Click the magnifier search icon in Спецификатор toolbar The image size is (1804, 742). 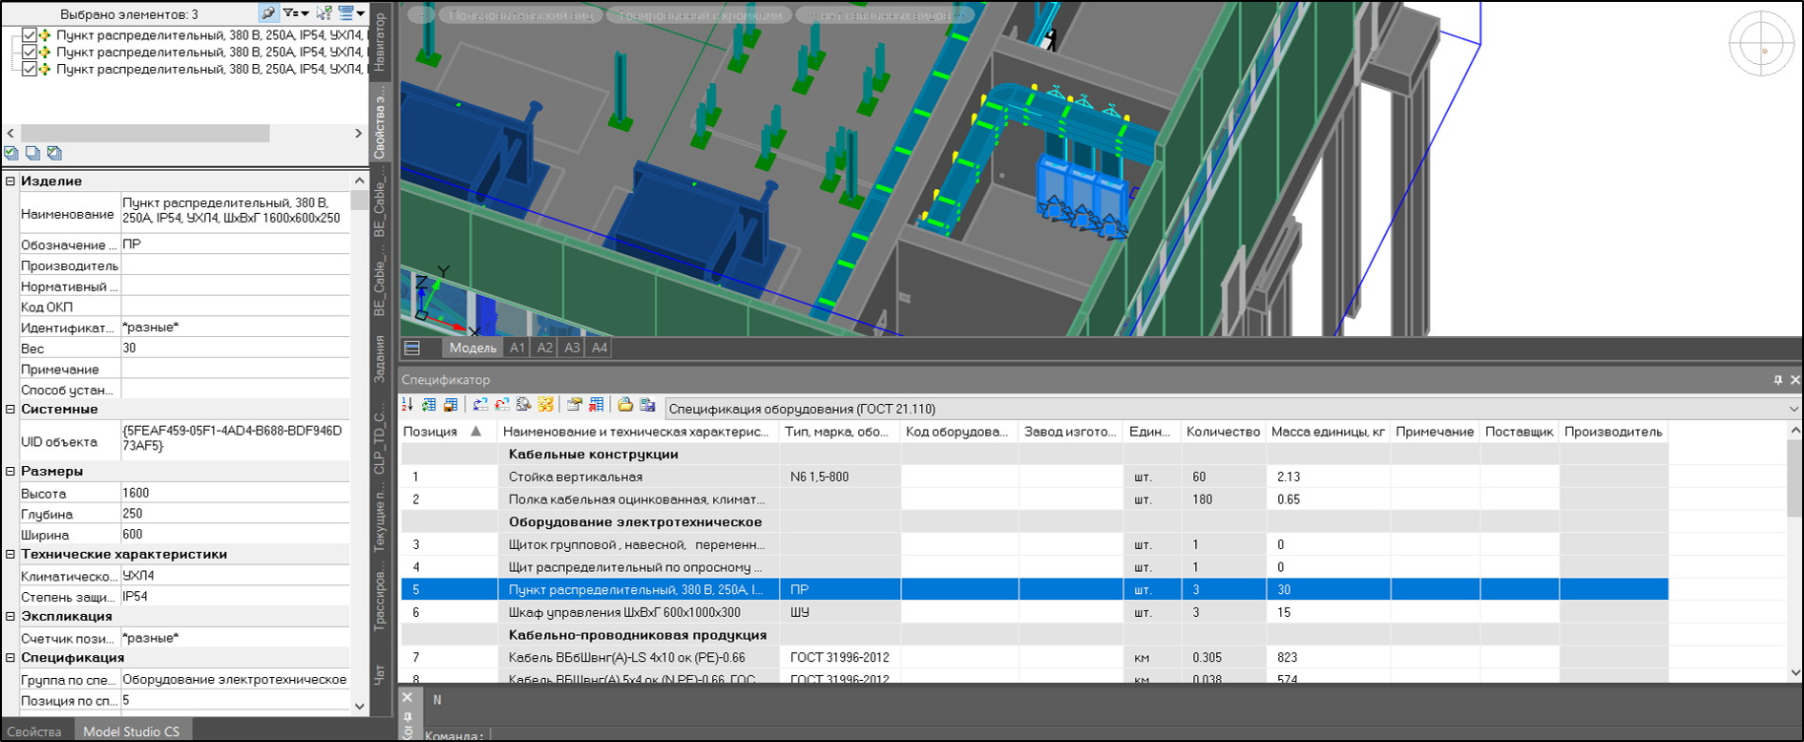pyautogui.click(x=524, y=405)
